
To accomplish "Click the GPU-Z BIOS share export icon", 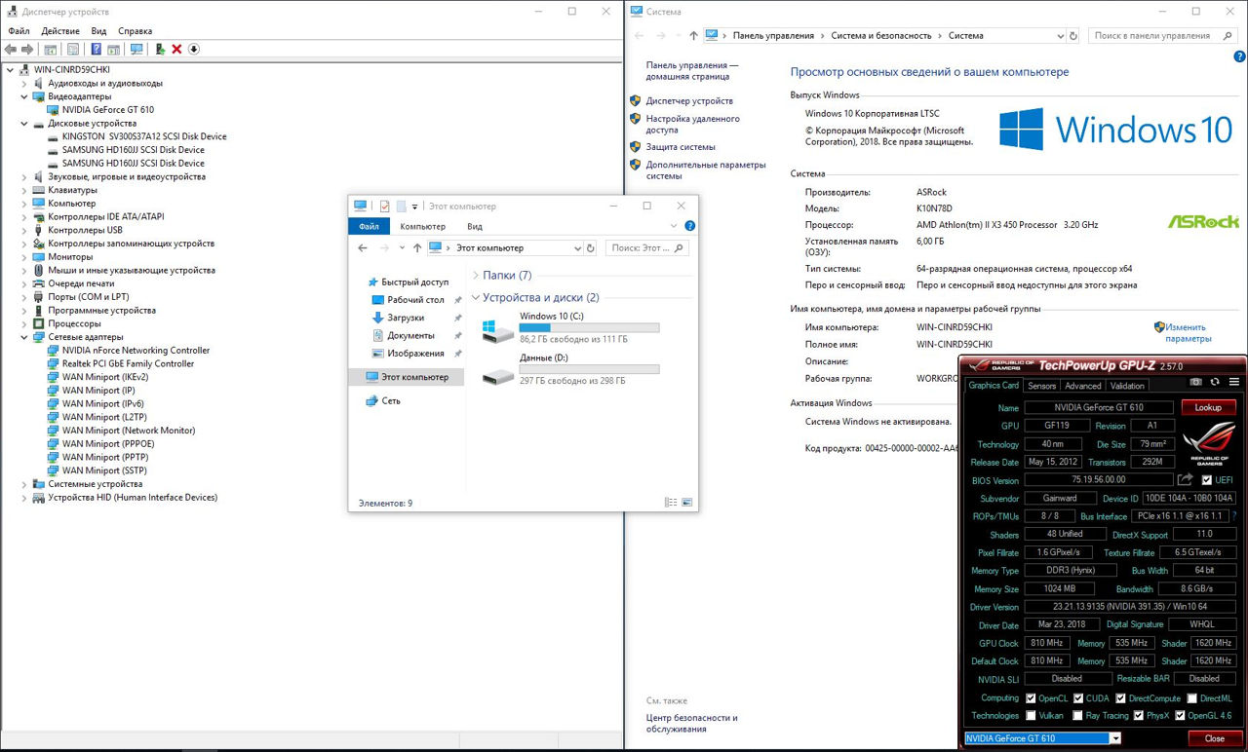I will [x=1186, y=479].
